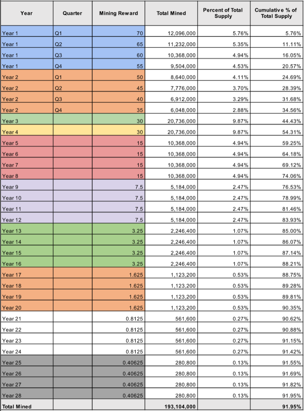Select the Mining Reward column header
304x411 pixels.
click(x=118, y=13)
